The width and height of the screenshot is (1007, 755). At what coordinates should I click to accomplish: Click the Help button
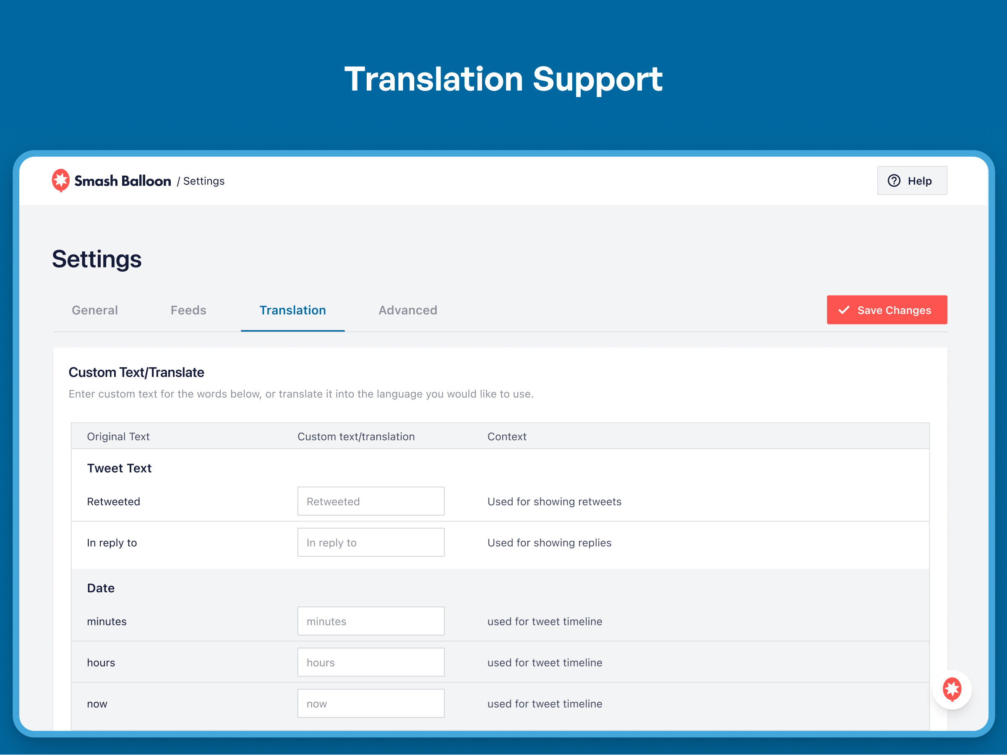pos(911,181)
